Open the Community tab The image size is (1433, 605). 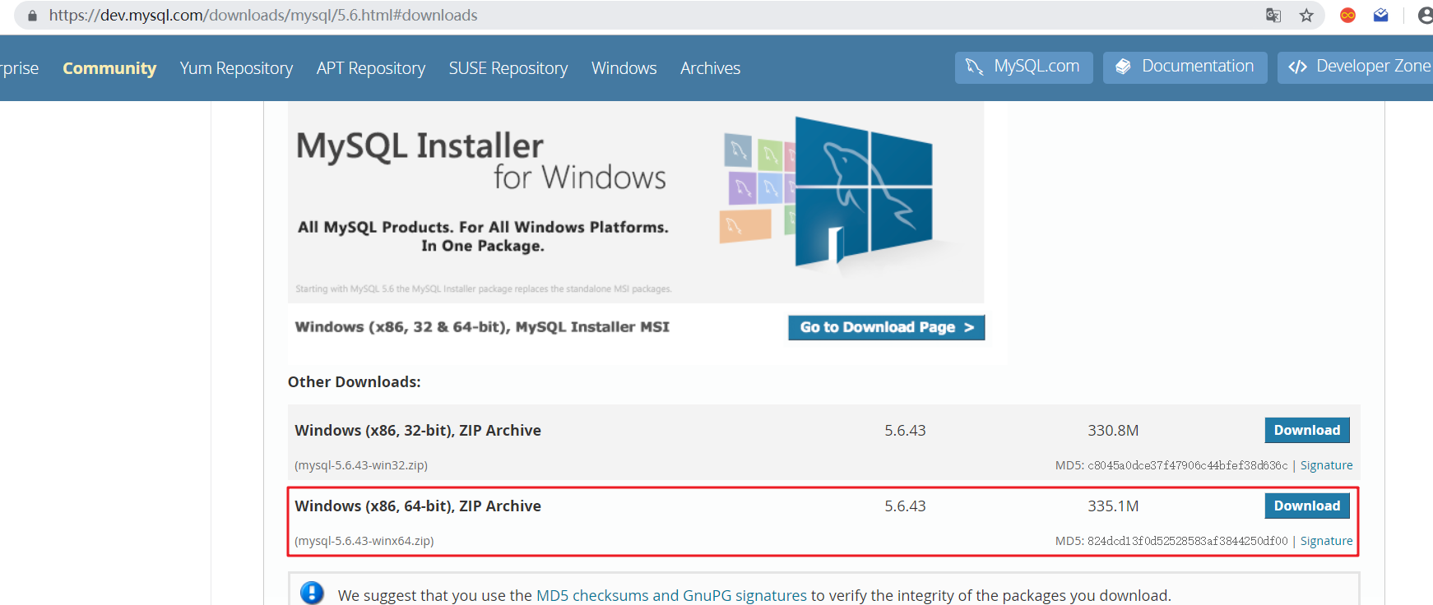click(109, 68)
